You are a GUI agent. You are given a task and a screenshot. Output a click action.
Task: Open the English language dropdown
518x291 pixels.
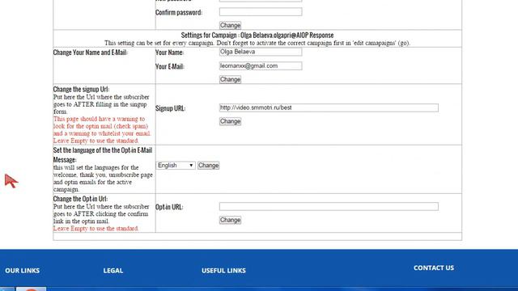(x=176, y=165)
